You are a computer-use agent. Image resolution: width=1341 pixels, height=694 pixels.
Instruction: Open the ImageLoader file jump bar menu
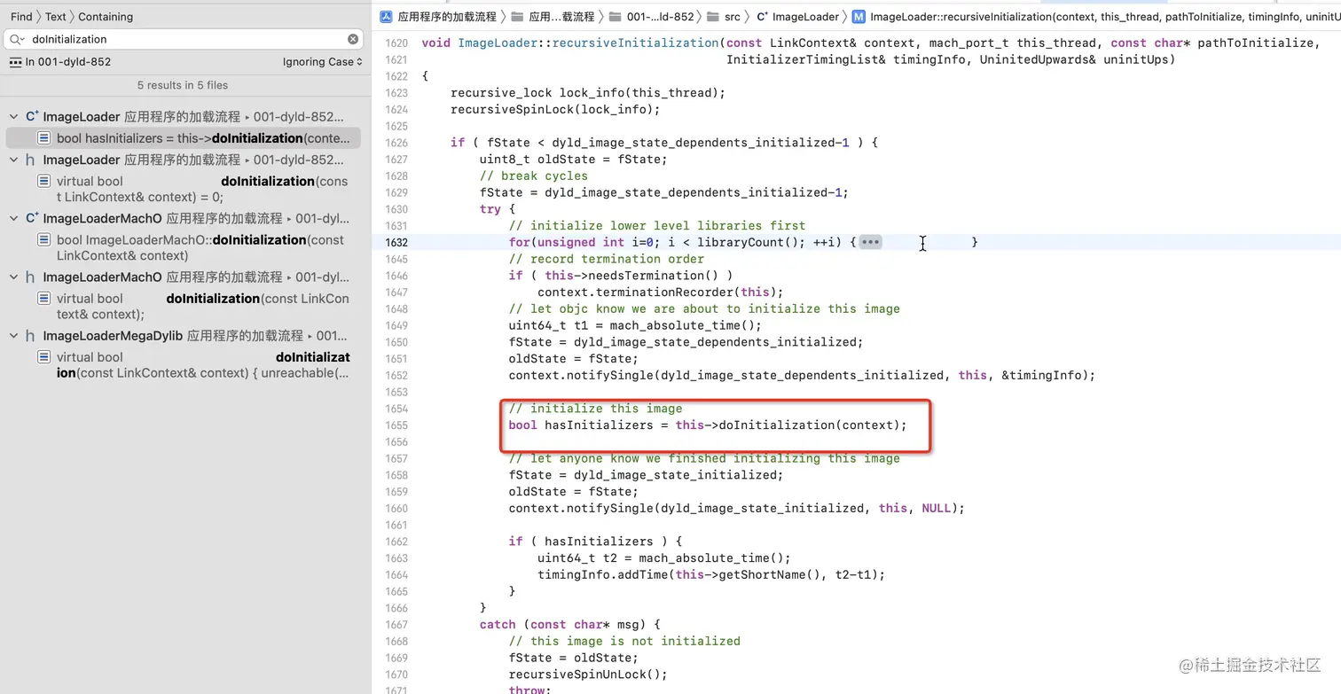pyautogui.click(x=805, y=16)
